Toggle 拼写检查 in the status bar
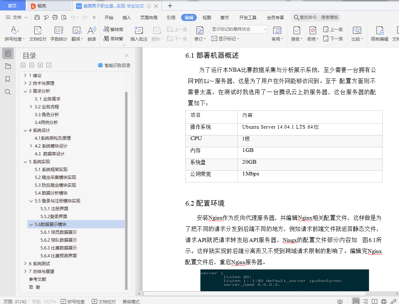399x304 pixels. point(73,302)
